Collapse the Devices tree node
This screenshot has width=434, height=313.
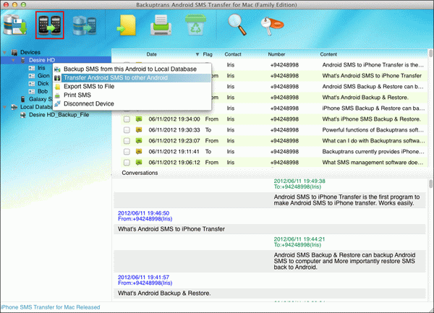click(x=5, y=52)
